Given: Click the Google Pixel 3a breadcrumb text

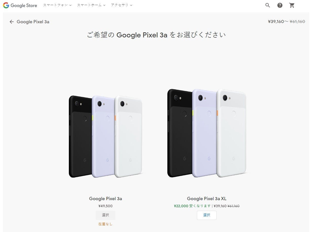Looking at the screenshot, I should [x=33, y=22].
